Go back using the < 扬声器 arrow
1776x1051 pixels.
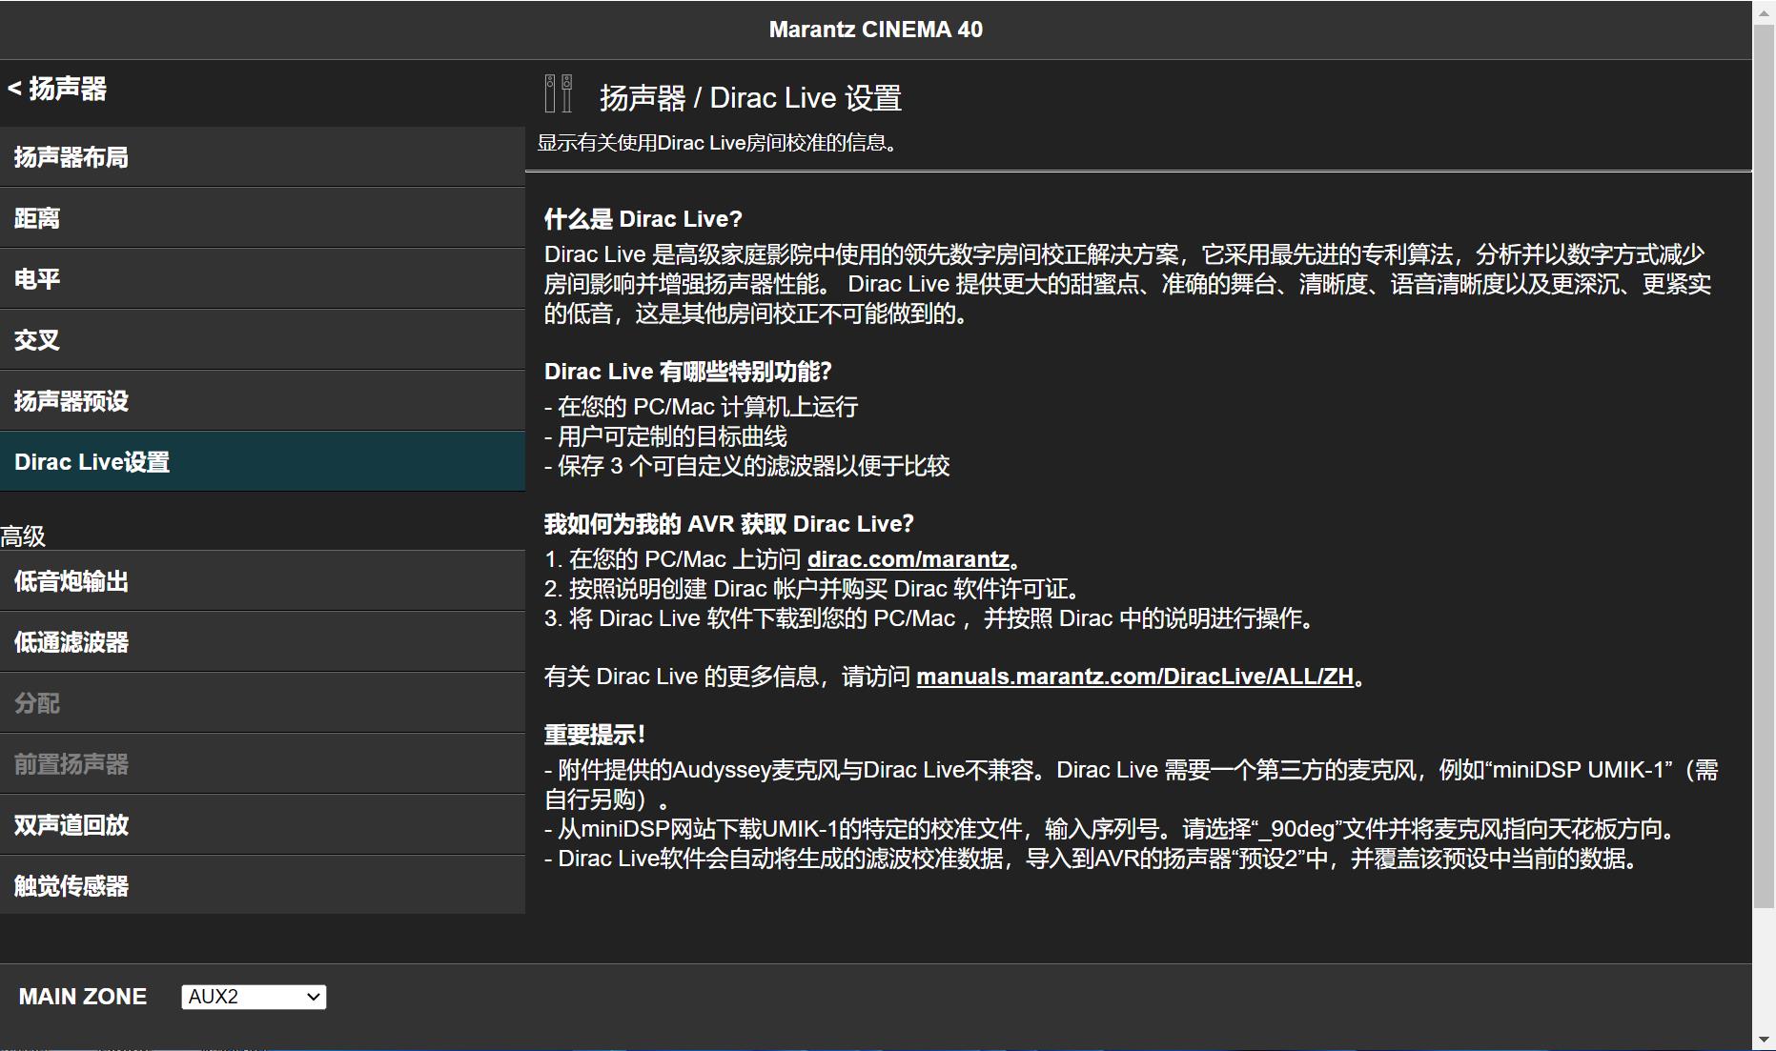pyautogui.click(x=59, y=91)
